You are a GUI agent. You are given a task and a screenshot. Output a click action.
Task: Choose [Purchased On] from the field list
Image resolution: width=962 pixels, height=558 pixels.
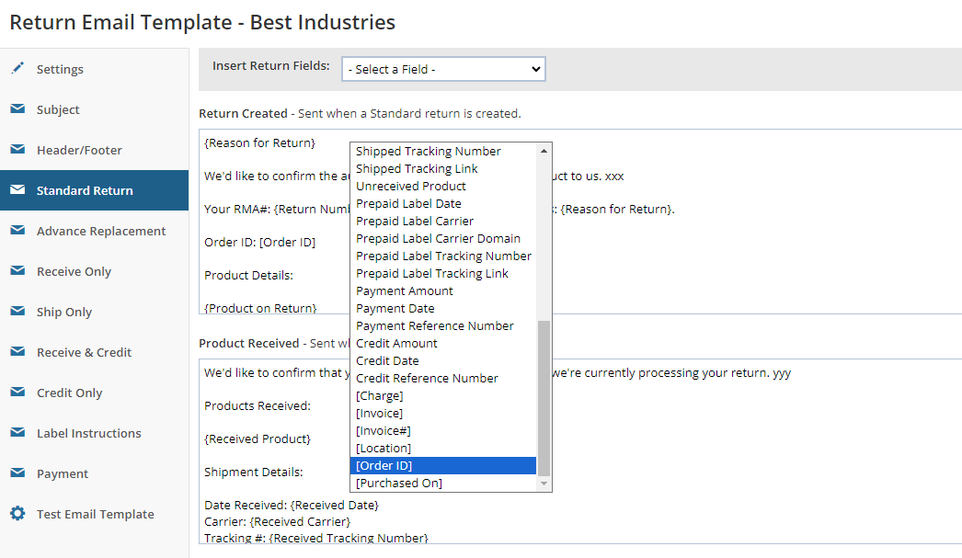pos(399,484)
